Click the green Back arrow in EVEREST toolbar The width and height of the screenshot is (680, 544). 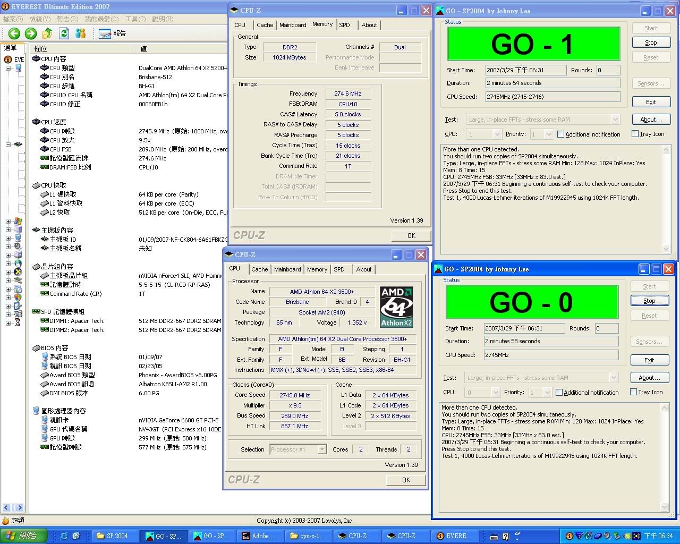[14, 33]
